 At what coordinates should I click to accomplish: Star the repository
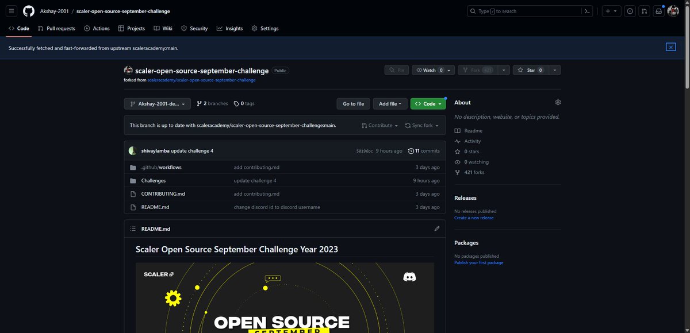pyautogui.click(x=530, y=70)
